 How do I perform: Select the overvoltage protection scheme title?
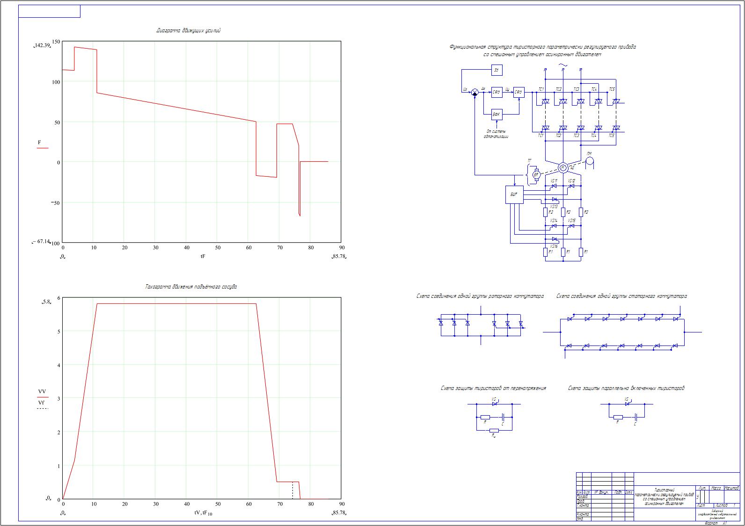(x=493, y=389)
